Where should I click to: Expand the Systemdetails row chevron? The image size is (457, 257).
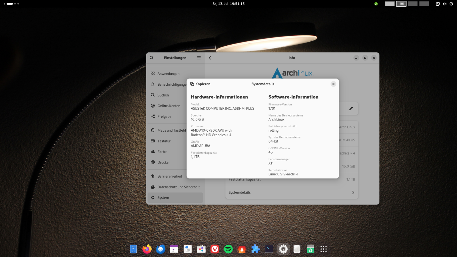tap(353, 192)
